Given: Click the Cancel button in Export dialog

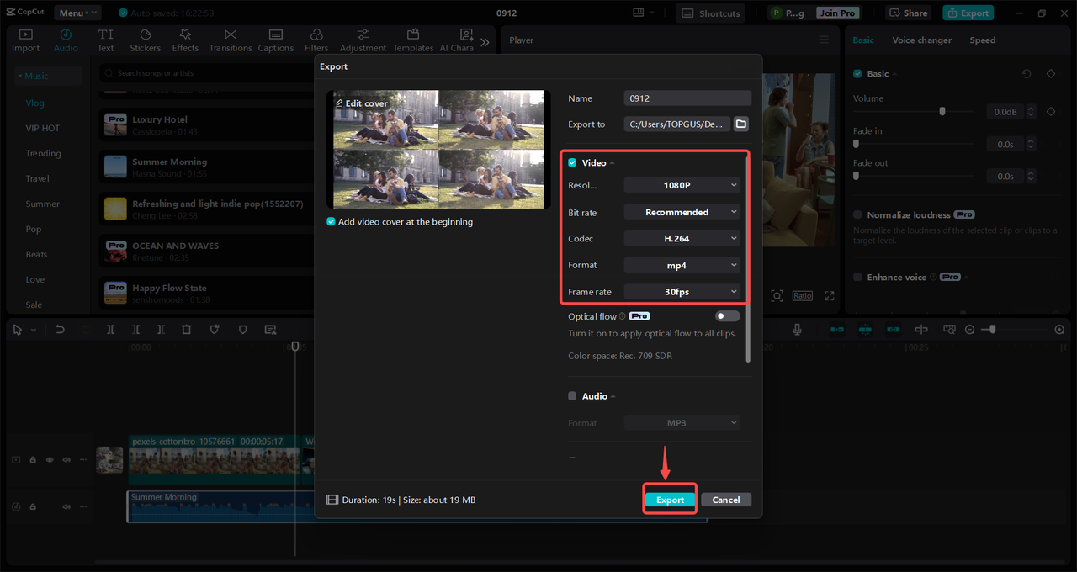Looking at the screenshot, I should (x=726, y=500).
